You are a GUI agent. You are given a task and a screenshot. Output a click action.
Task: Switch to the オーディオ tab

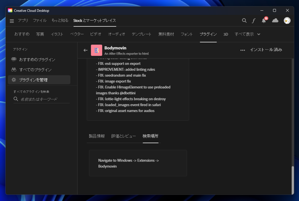point(116,34)
